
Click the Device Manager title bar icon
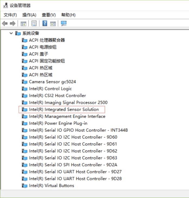[5, 5]
